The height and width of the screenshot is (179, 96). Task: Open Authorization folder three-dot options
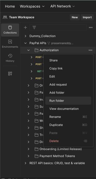[90, 50]
